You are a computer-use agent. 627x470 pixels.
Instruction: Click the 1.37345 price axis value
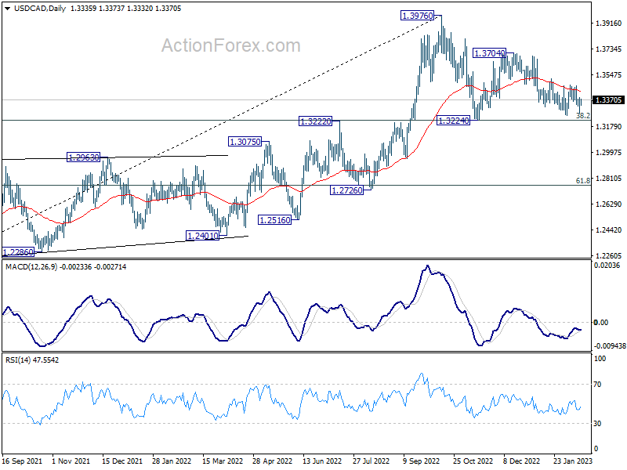point(609,49)
